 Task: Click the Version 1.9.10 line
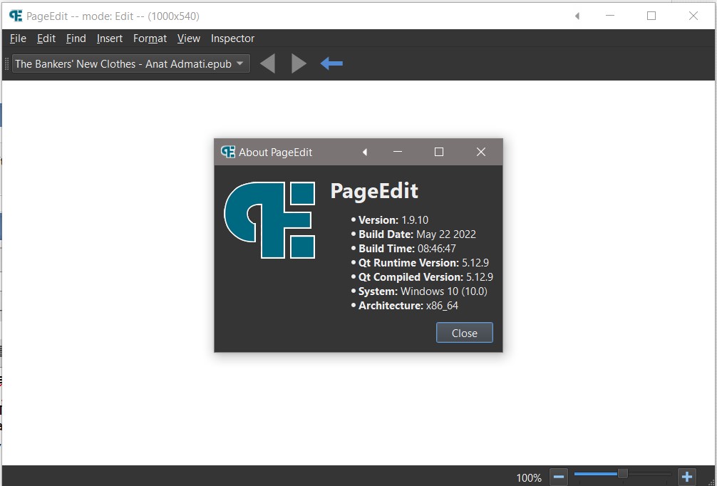click(390, 220)
